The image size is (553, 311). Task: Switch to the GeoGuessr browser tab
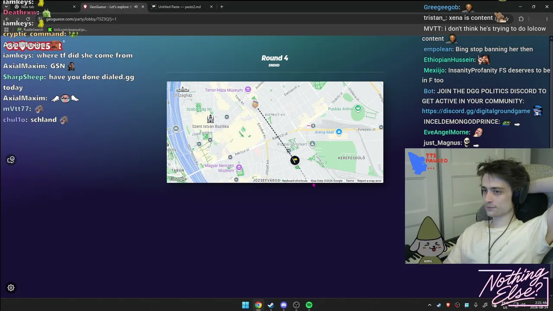click(113, 6)
